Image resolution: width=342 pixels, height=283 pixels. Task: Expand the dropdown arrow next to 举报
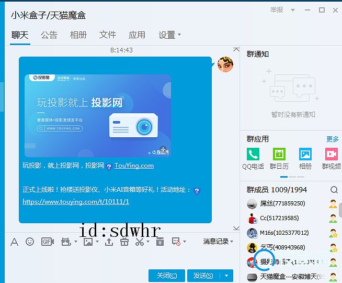293,10
